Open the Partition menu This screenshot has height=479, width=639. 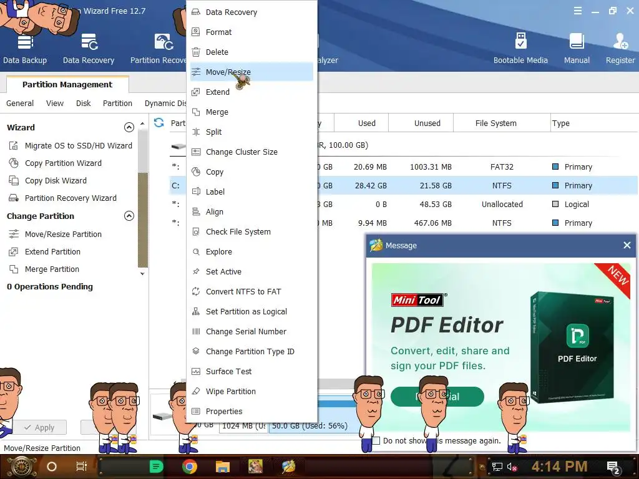coord(117,104)
